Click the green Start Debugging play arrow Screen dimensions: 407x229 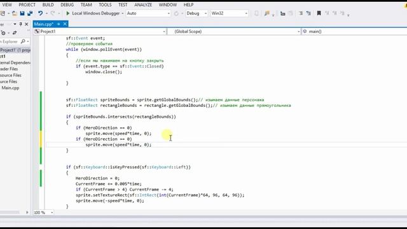click(68, 13)
